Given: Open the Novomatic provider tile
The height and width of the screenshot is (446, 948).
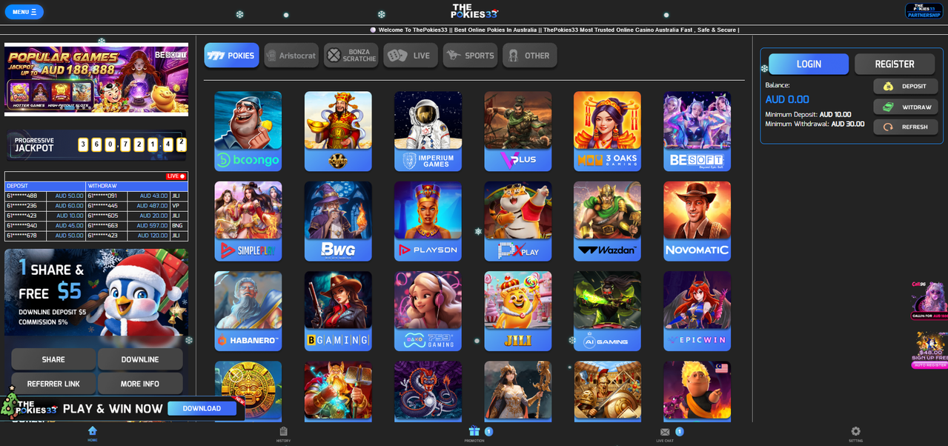Looking at the screenshot, I should tap(697, 222).
